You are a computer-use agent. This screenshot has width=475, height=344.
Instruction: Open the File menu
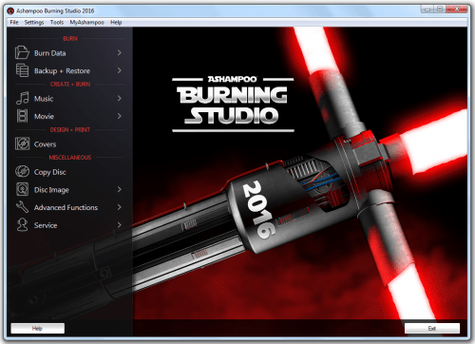tap(14, 22)
